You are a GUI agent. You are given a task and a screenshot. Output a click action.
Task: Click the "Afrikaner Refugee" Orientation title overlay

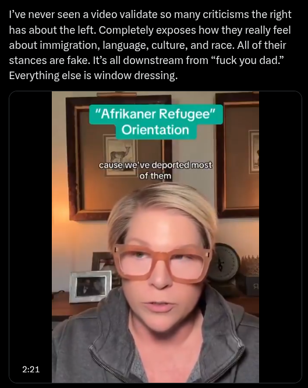(155, 122)
